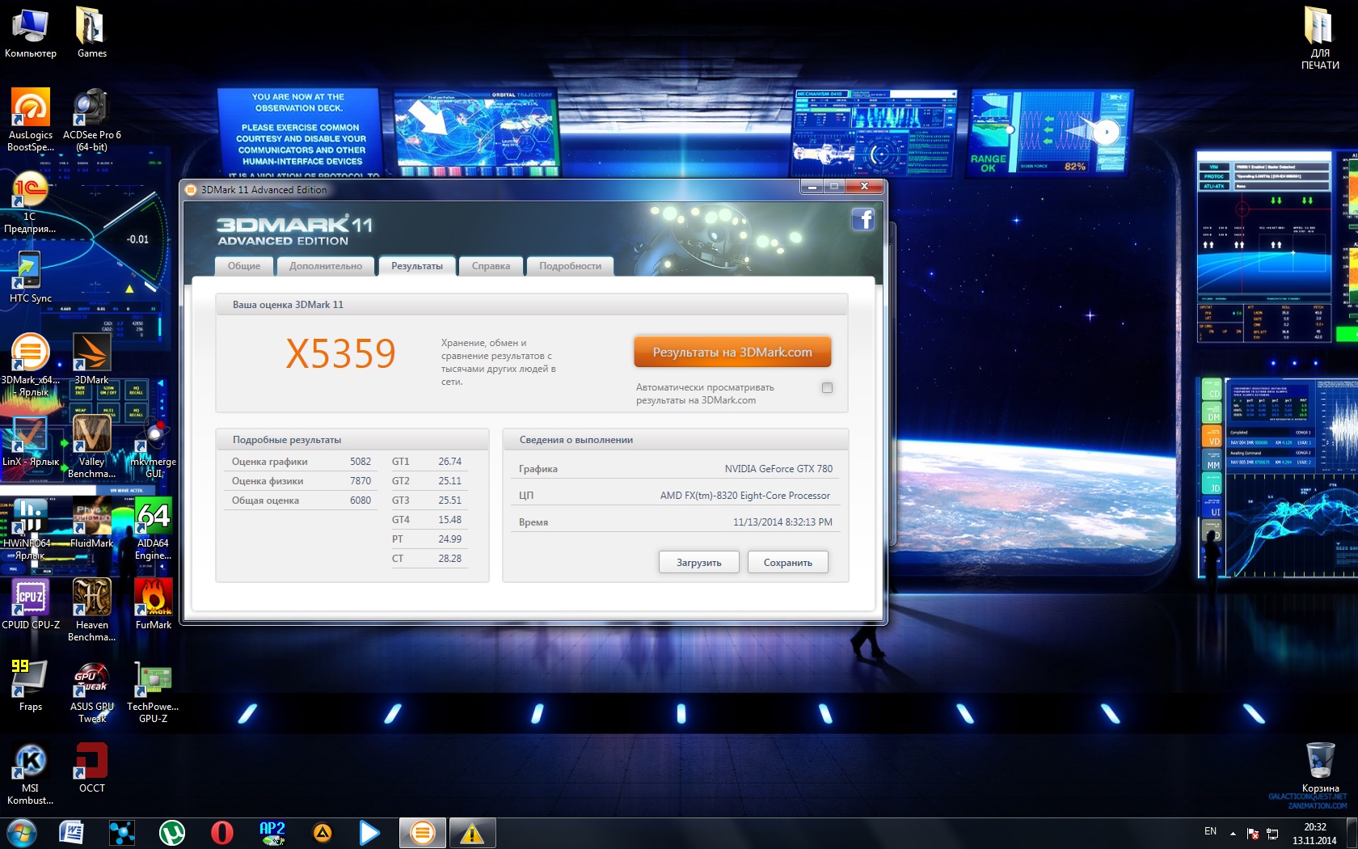This screenshot has height=849, width=1358.
Task: Switch to the Общие tab
Action: pos(244,266)
